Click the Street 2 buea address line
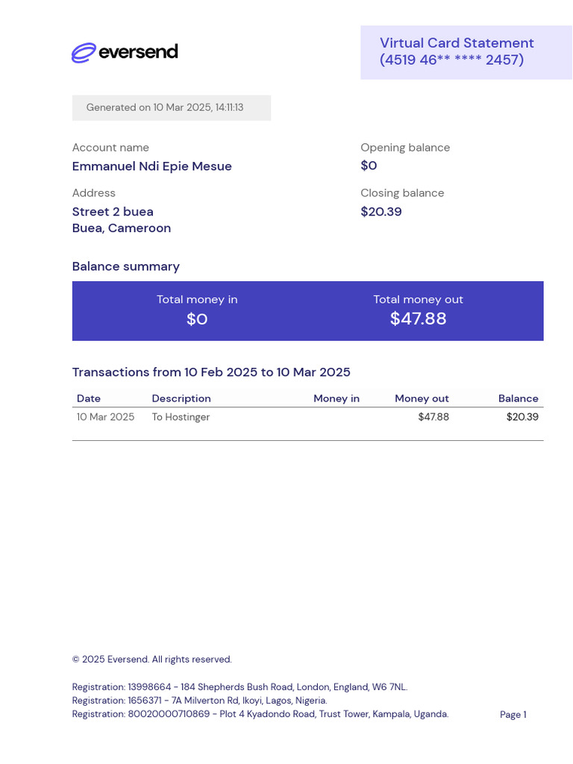Screen dimensions: 573x764 [x=113, y=212]
